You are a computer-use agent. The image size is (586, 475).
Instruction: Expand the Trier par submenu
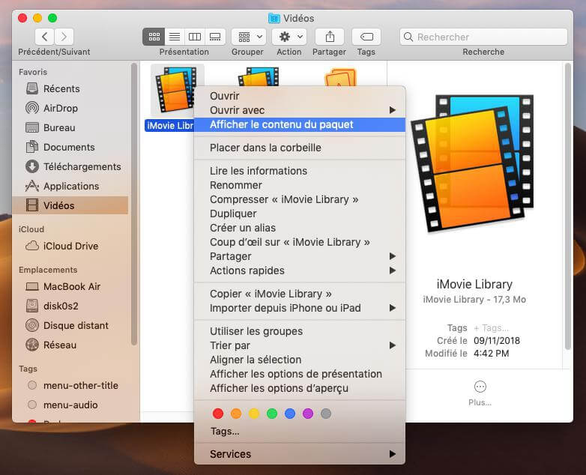point(299,345)
